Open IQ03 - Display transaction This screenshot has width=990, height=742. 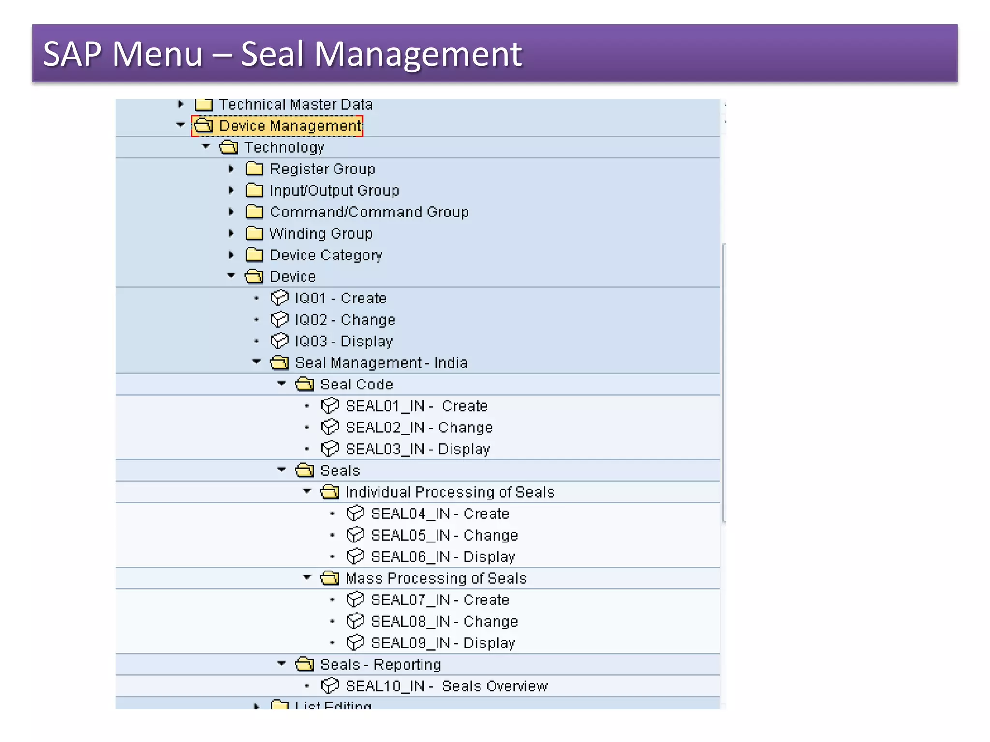click(x=344, y=342)
